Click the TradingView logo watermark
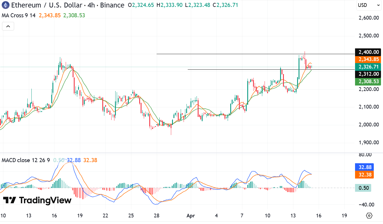Viewport: 383px width, 224px height. coord(37,200)
